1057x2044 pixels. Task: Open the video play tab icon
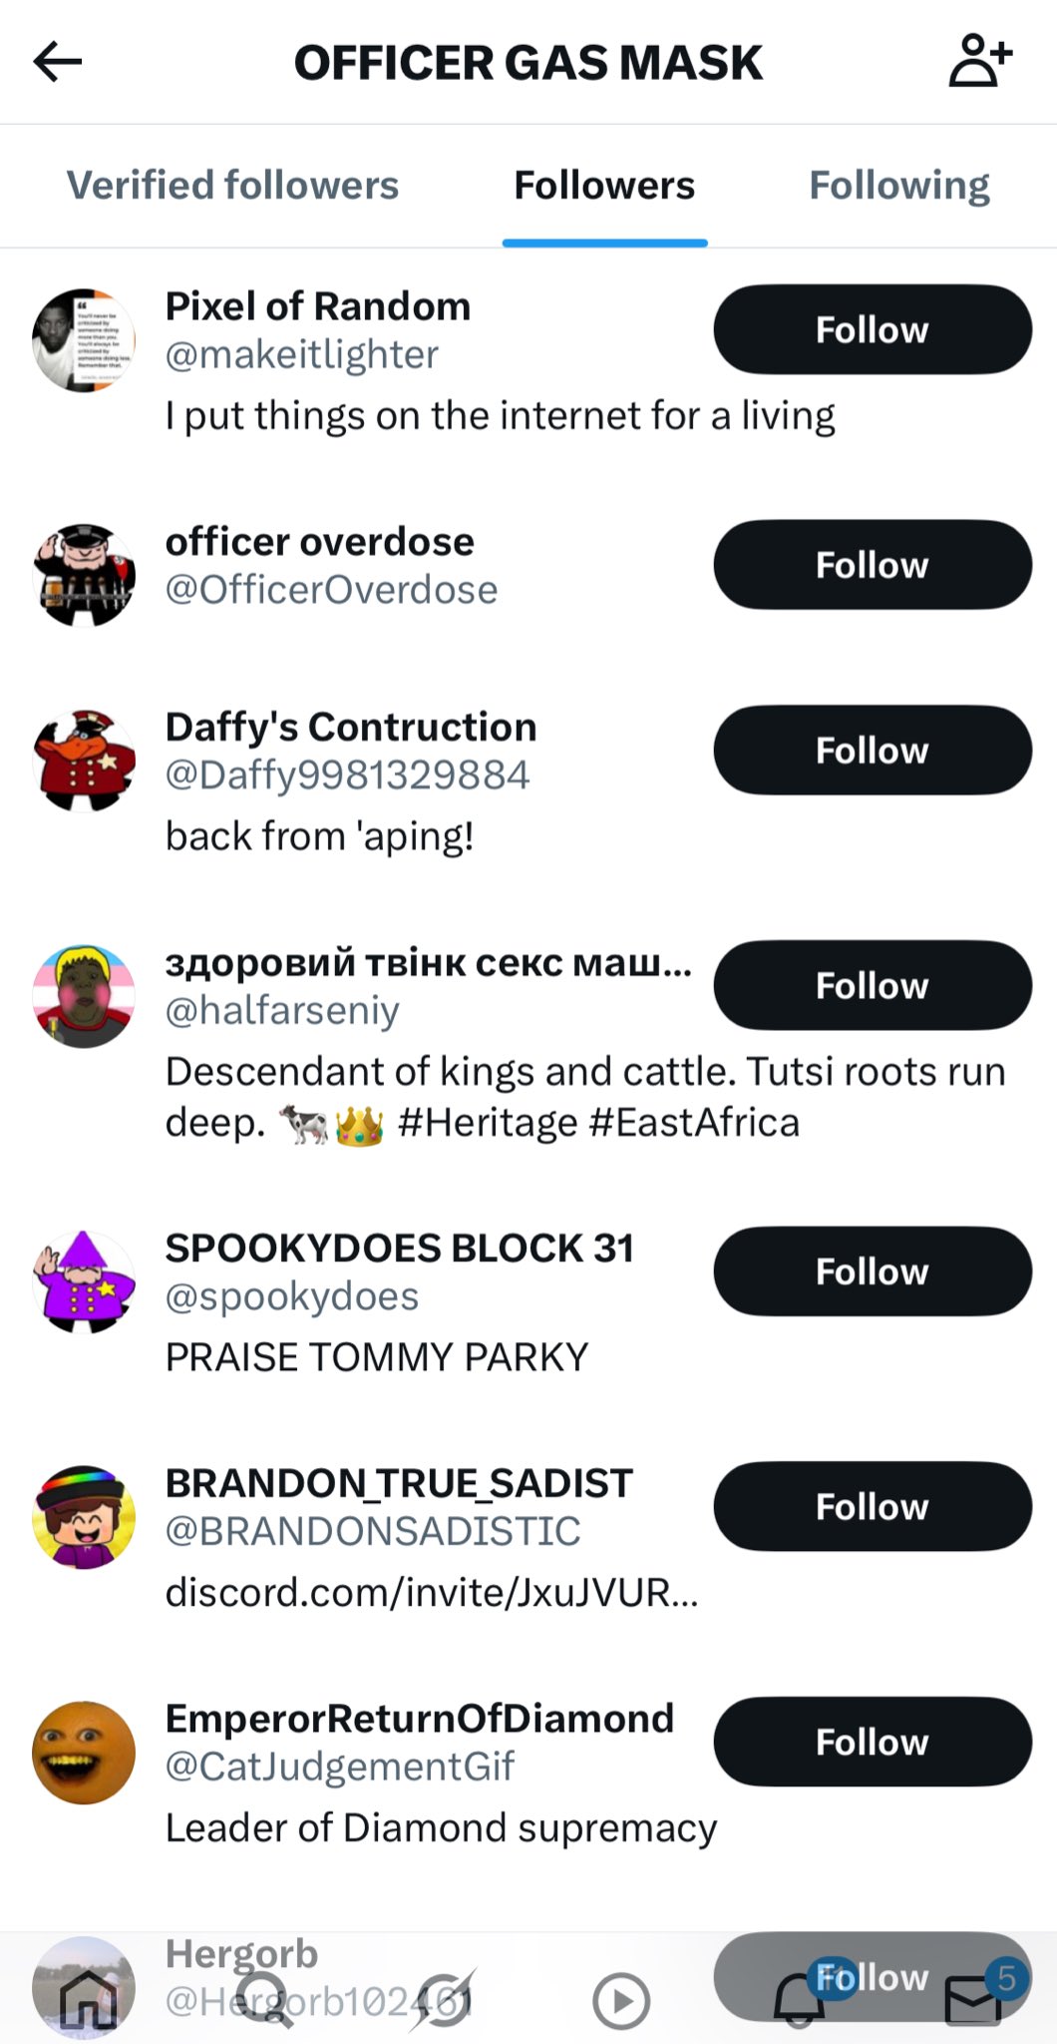click(x=620, y=2000)
